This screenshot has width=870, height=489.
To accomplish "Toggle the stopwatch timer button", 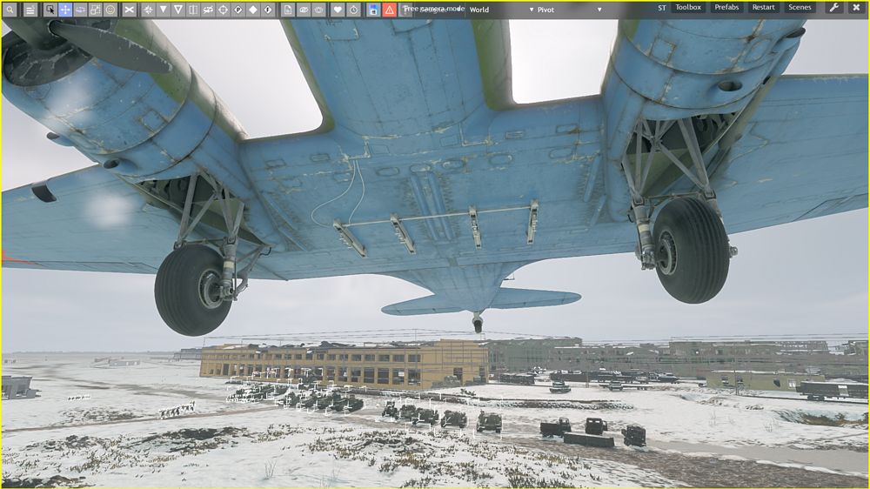I will tap(353, 10).
